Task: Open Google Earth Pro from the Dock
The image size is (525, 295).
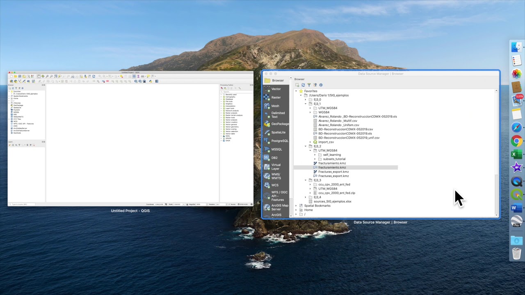Action: point(516,222)
